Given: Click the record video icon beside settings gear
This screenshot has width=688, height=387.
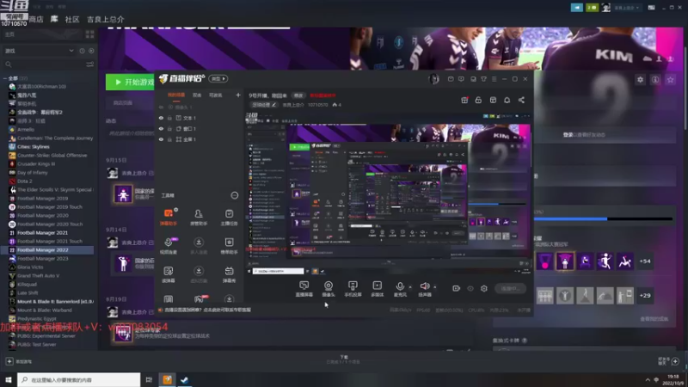Looking at the screenshot, I should [x=457, y=288].
